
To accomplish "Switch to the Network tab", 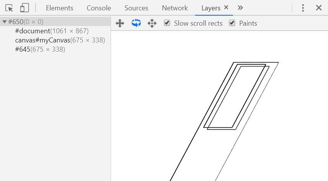I will (x=175, y=8).
